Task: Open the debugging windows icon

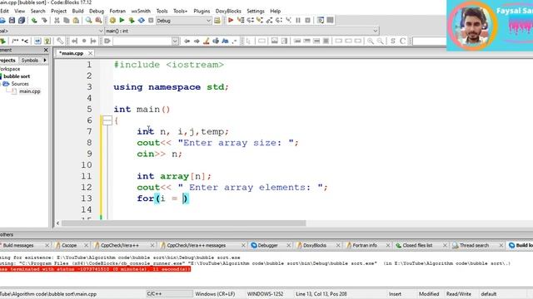Action: tap(320, 20)
